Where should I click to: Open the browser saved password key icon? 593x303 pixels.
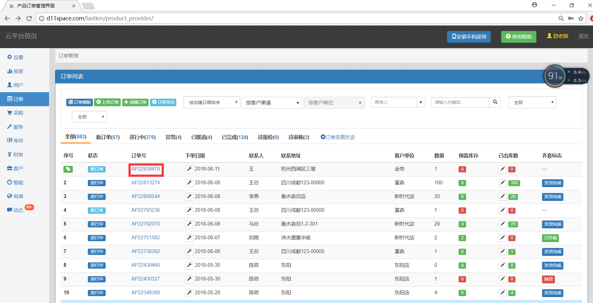[x=571, y=18]
